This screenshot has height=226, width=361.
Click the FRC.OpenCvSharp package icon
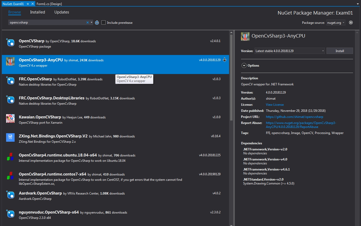(x=10, y=80)
